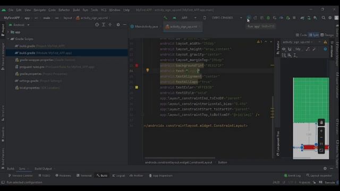The height and width of the screenshot is (191, 340).
Task: Open the activity_sign_up.xml design file dropdown
Action: coord(297,42)
